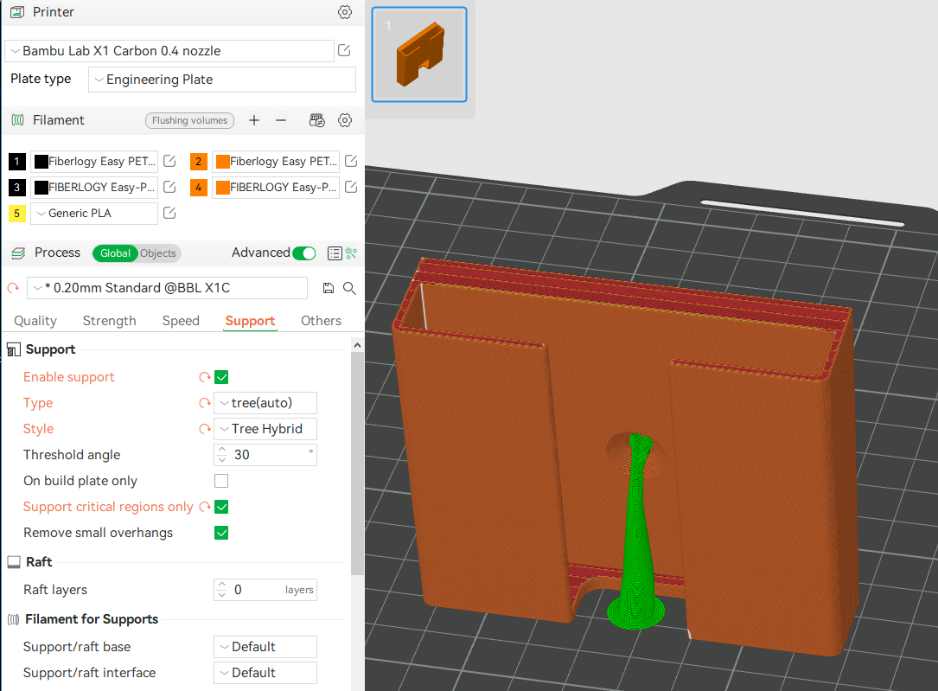Viewport: 938px width, 691px height.
Task: Open the printer preset dropdown
Action: point(169,51)
